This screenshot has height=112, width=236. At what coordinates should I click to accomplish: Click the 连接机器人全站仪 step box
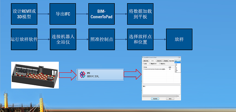[x=63, y=39]
